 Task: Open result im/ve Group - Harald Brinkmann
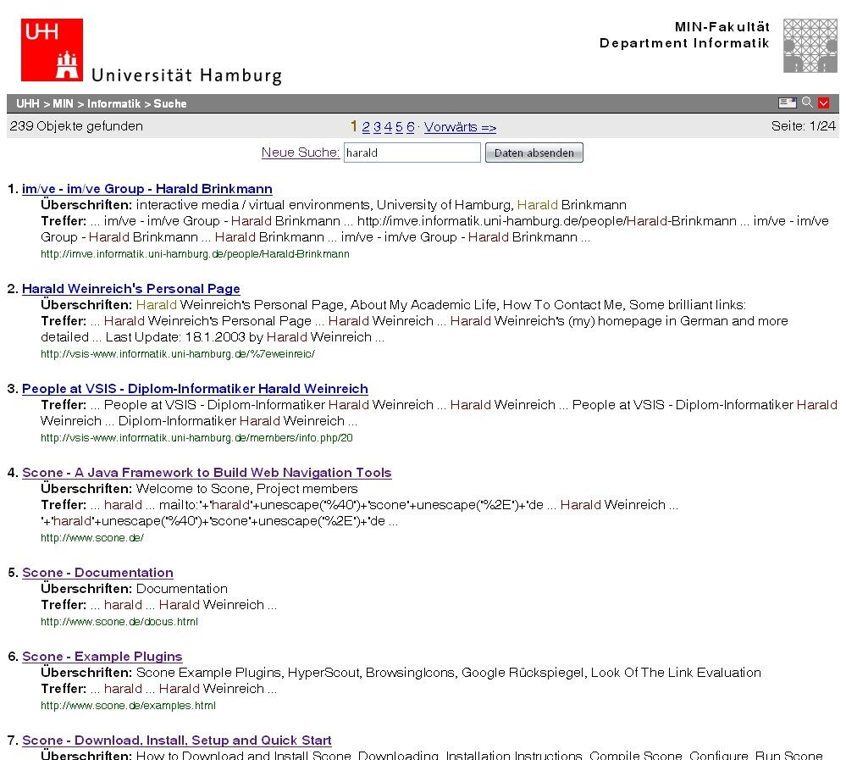click(147, 189)
